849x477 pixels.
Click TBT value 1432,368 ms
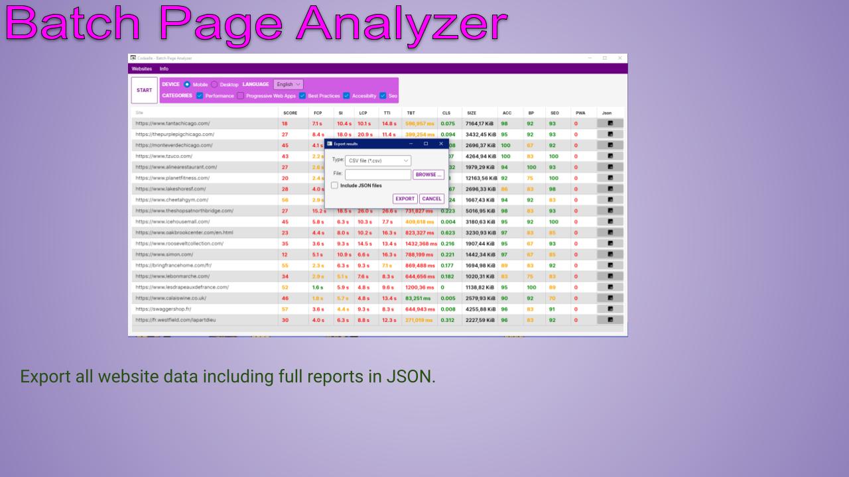point(421,243)
